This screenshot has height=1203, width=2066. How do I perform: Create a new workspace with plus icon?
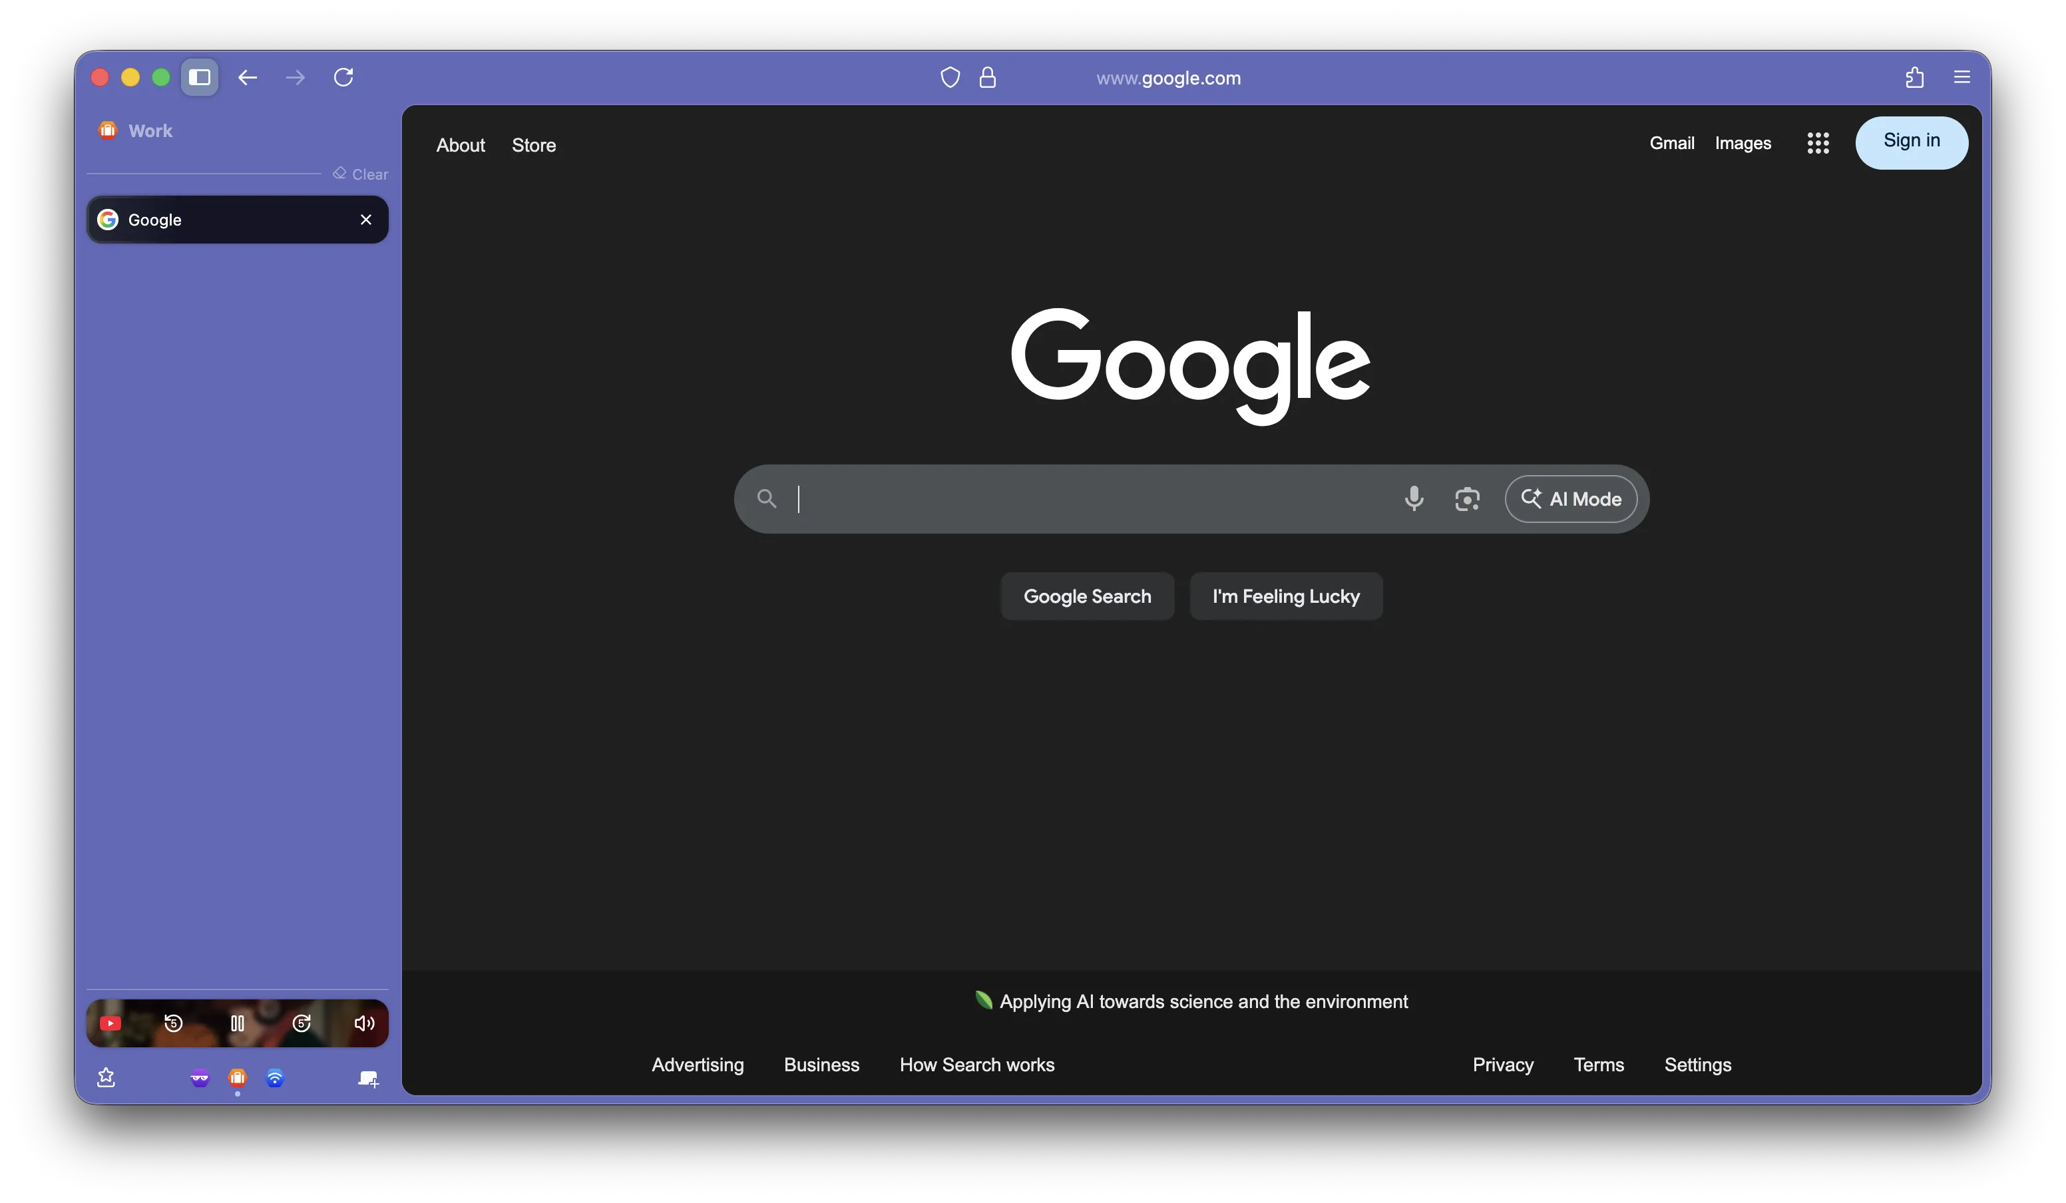coord(368,1079)
